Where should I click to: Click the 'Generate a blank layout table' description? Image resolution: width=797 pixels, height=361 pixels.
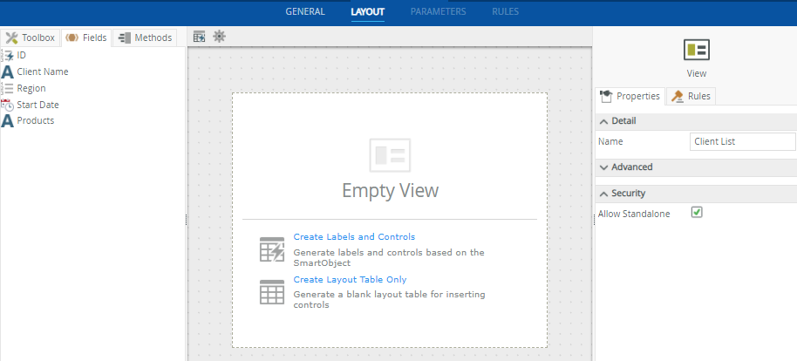tap(390, 299)
